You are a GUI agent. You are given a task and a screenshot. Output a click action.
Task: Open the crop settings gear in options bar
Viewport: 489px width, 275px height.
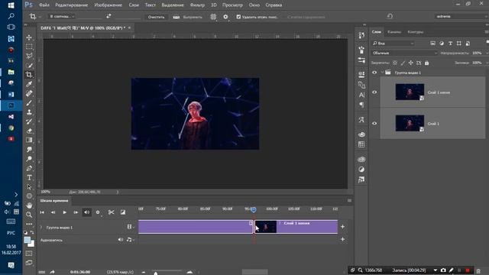[x=225, y=17]
